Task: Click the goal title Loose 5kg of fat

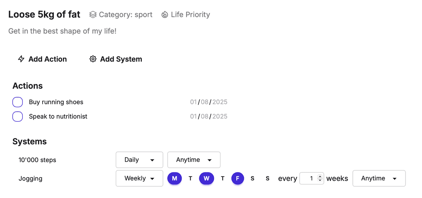Action: (x=44, y=15)
